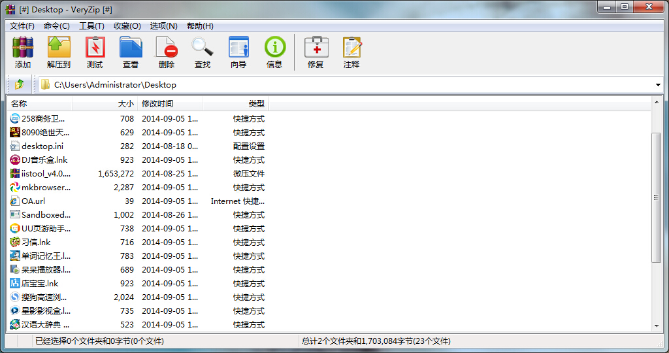The width and height of the screenshot is (669, 353).
Task: Click the 查找 (Find) magnifier icon
Action: (x=203, y=47)
